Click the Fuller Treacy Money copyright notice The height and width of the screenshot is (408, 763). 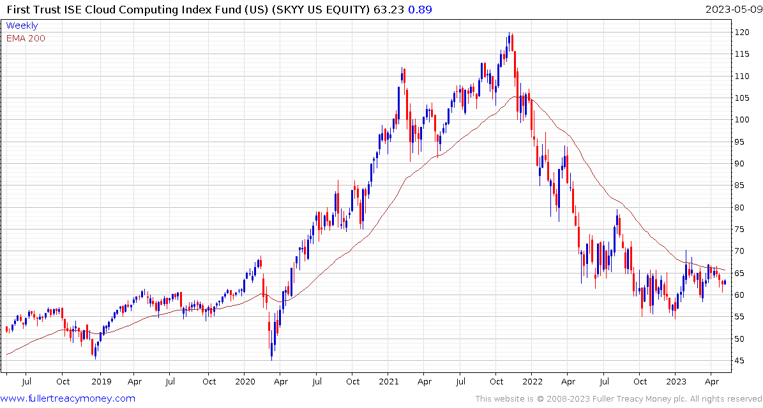tap(617, 399)
